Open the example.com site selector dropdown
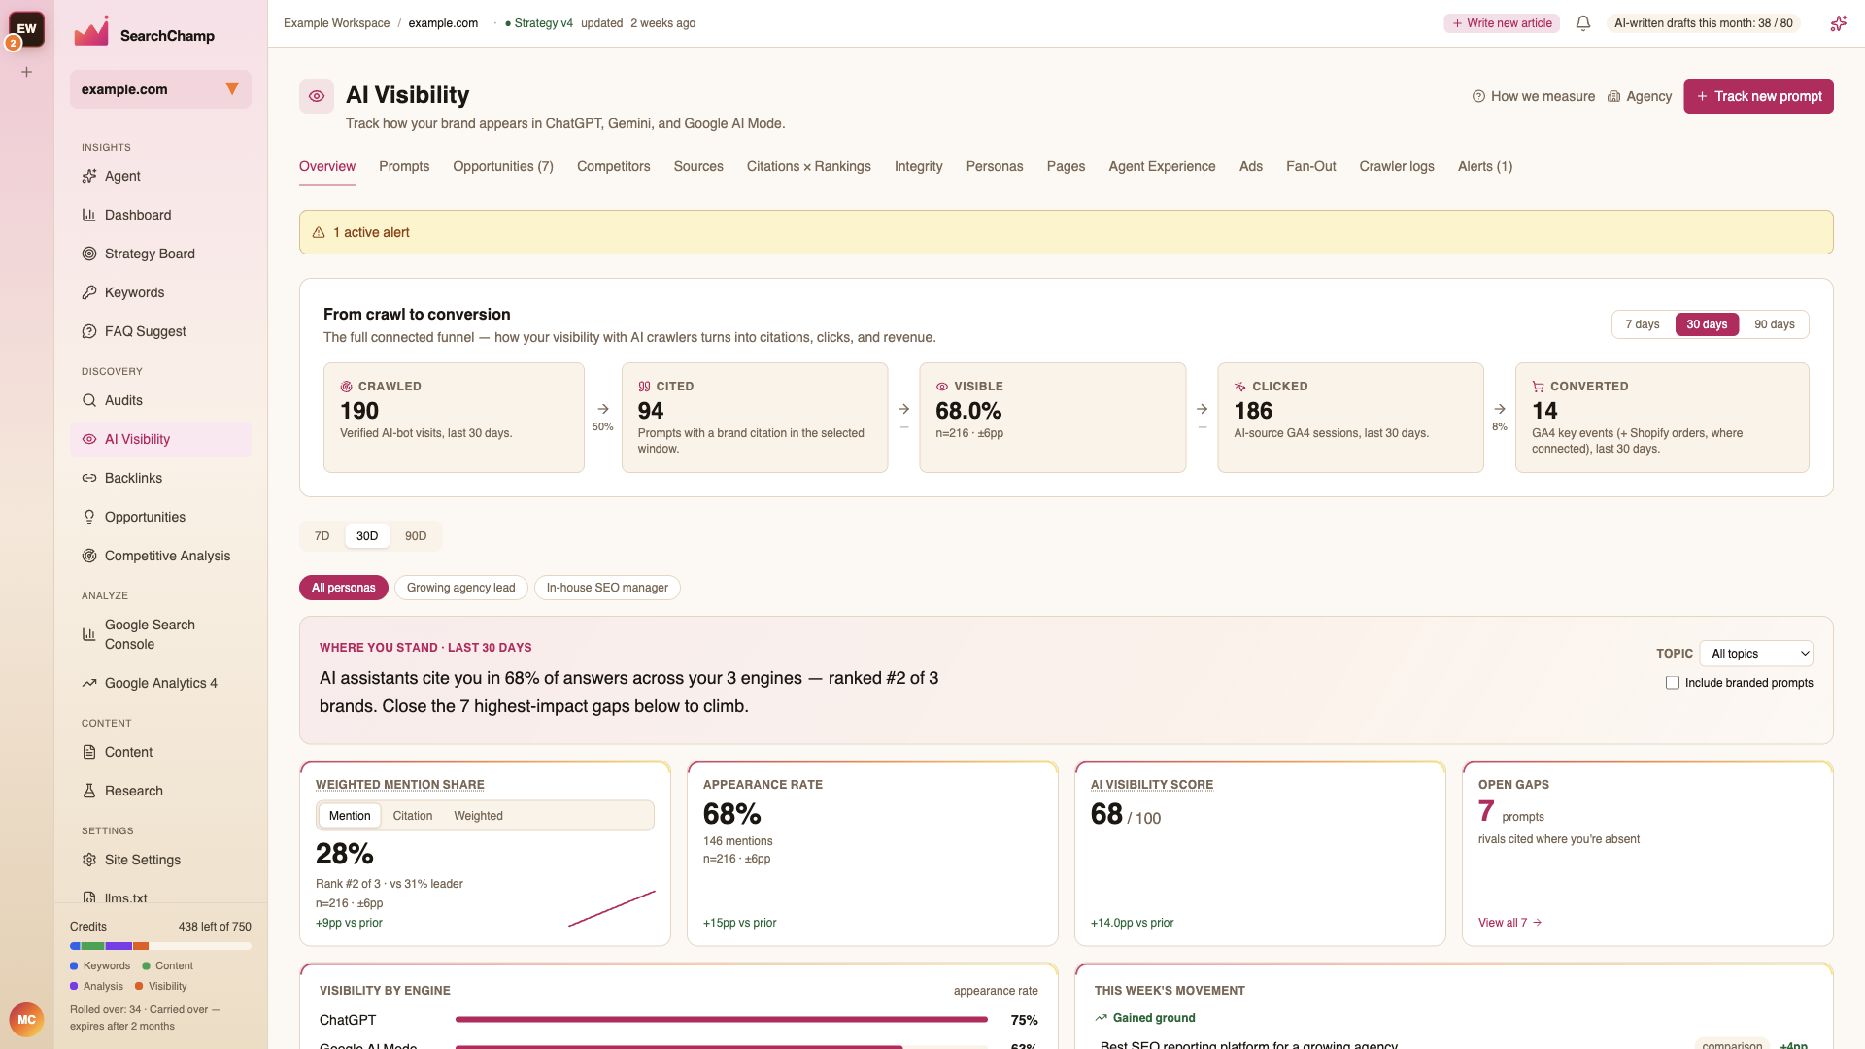 [160, 89]
